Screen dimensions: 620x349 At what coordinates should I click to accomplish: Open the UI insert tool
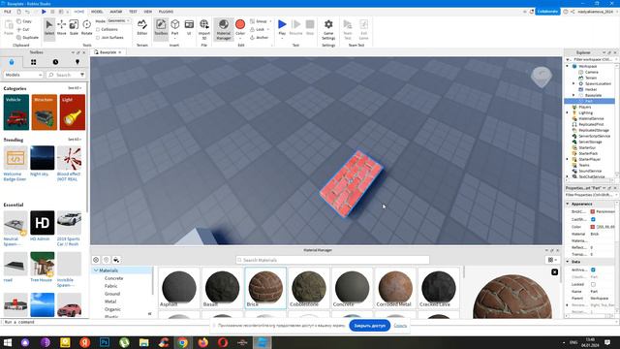click(189, 27)
